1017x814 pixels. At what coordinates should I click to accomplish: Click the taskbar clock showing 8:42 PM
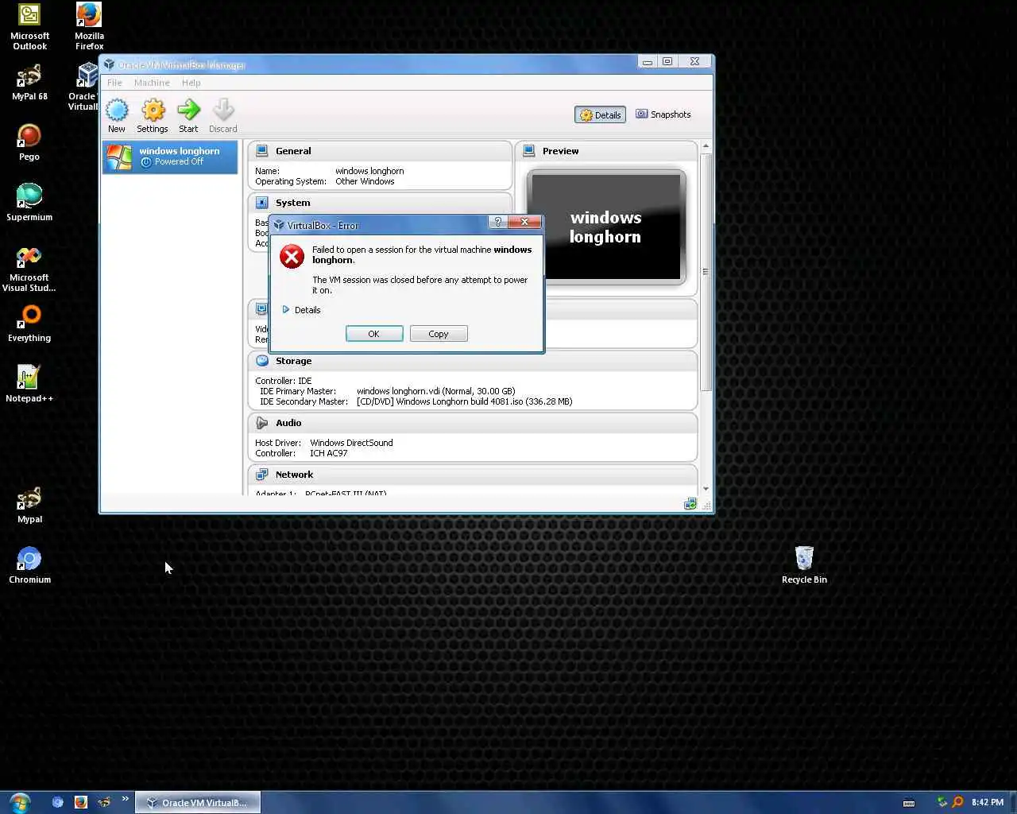point(987,803)
